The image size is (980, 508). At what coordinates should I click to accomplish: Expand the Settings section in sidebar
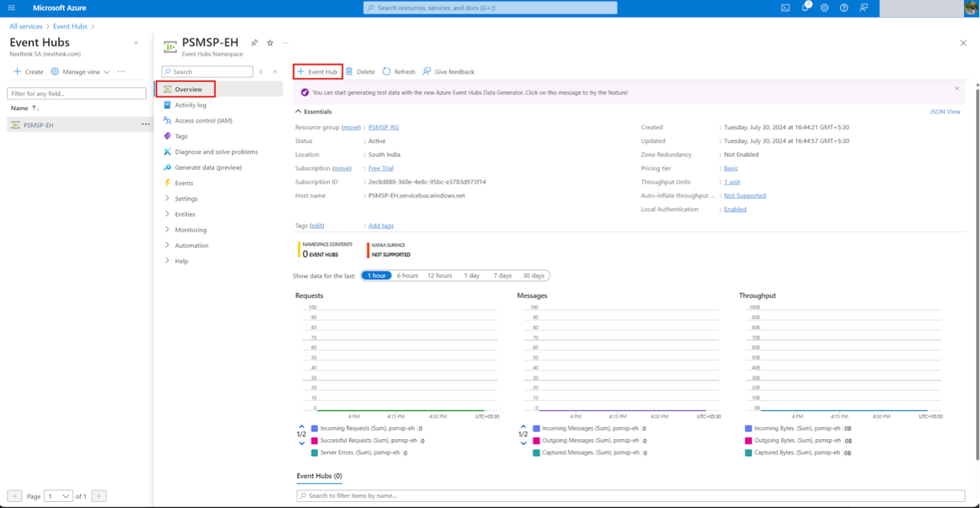pos(186,199)
